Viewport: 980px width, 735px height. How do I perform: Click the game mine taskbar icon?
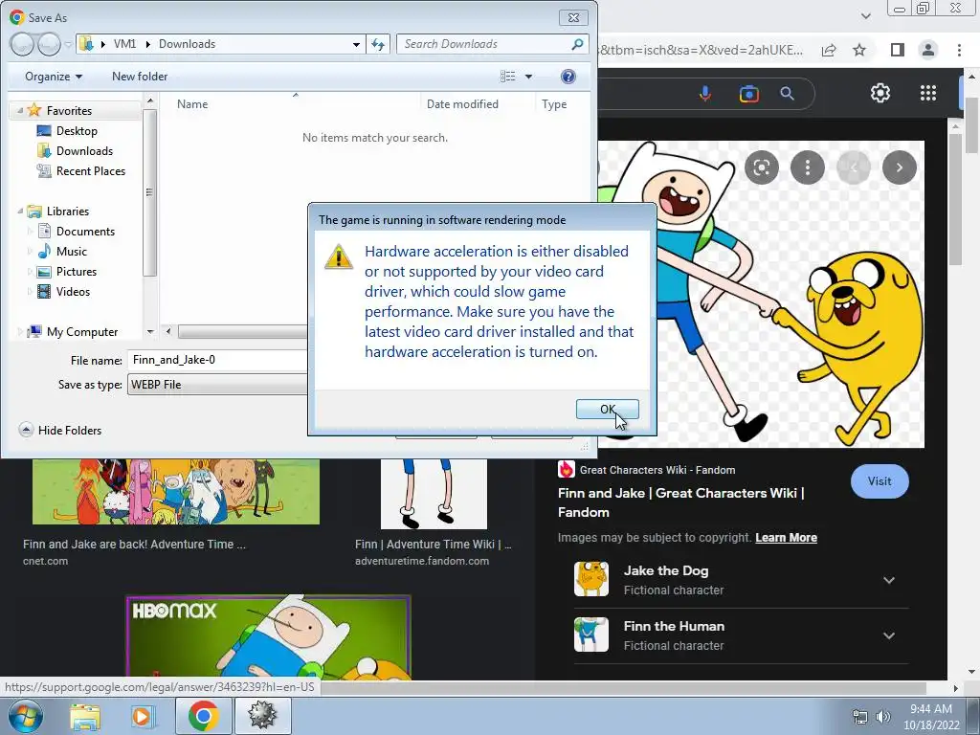[262, 716]
